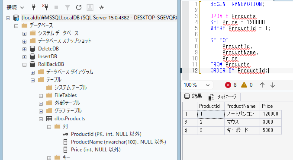Go to next issue down arrow
This screenshot has width=293, height=160.
273,85
